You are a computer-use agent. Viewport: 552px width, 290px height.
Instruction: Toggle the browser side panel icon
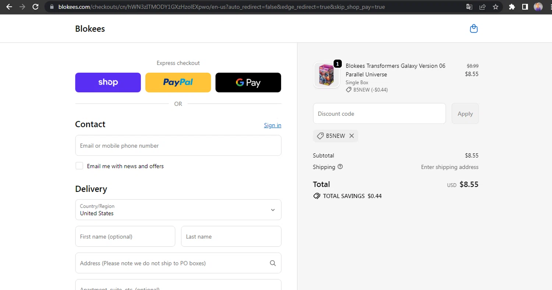(525, 7)
